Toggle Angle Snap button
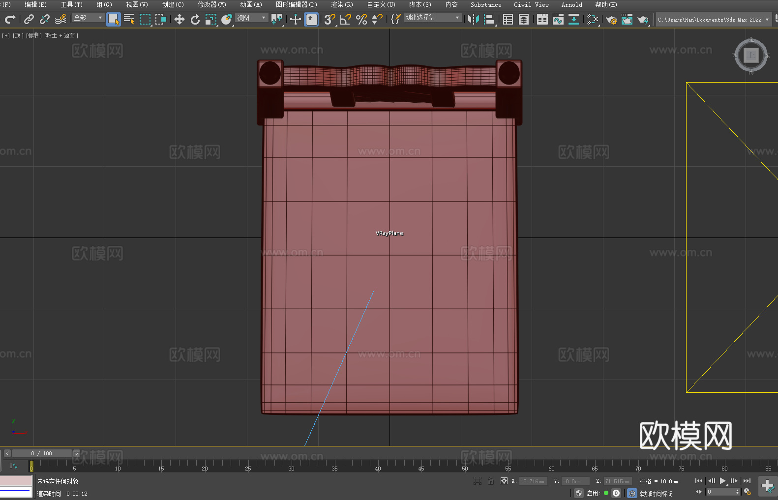Viewport: 778px width, 500px height. pyautogui.click(x=346, y=19)
